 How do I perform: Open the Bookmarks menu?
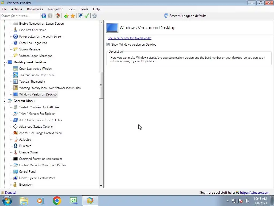click(x=35, y=9)
